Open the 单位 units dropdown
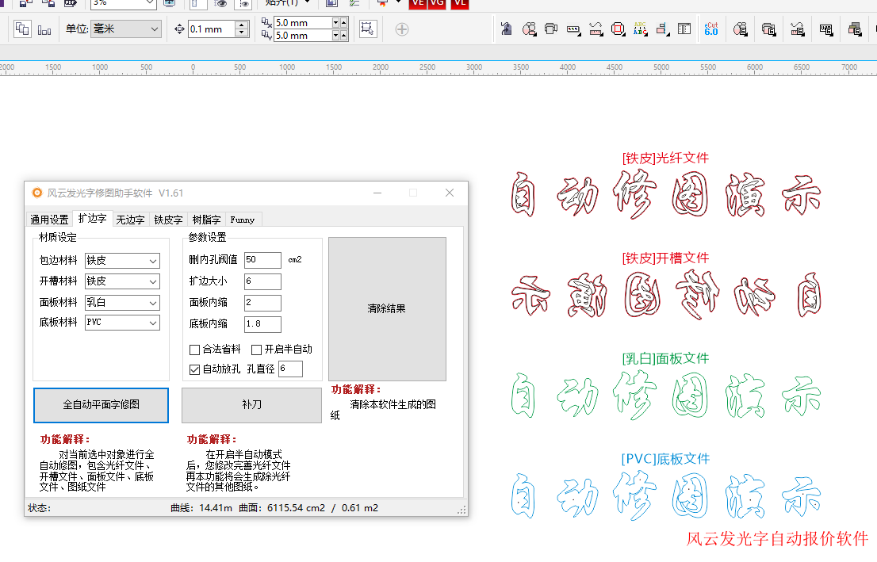The width and height of the screenshot is (877, 562). (x=125, y=29)
